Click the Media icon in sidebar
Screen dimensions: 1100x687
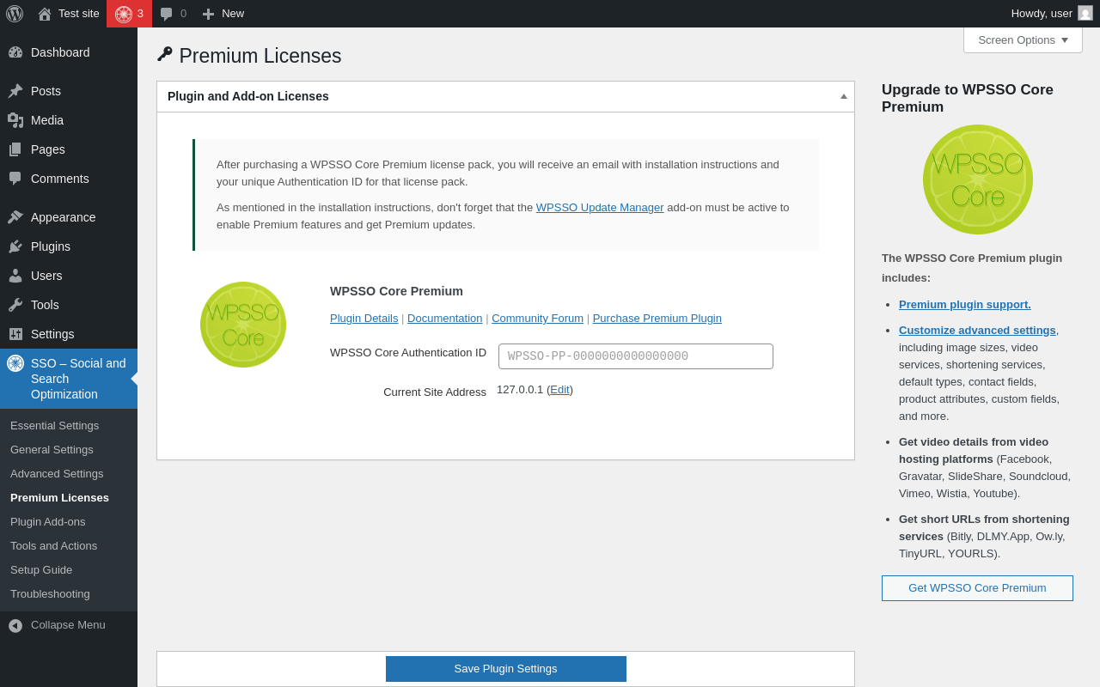(x=15, y=120)
